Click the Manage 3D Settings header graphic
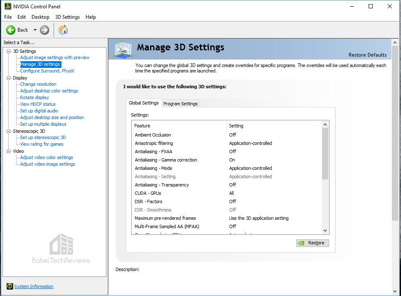Image resolution: width=401 pixels, height=296 pixels. [123, 49]
